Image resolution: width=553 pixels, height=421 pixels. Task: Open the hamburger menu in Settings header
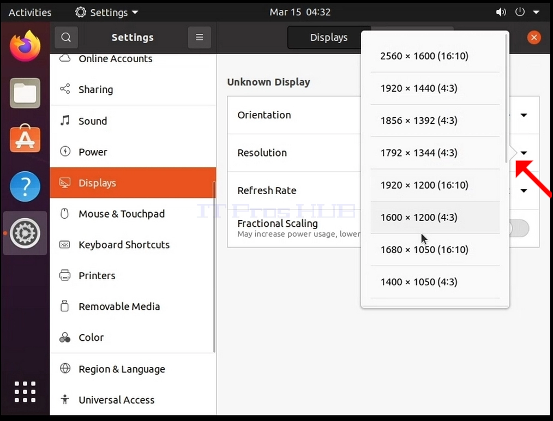pos(199,38)
